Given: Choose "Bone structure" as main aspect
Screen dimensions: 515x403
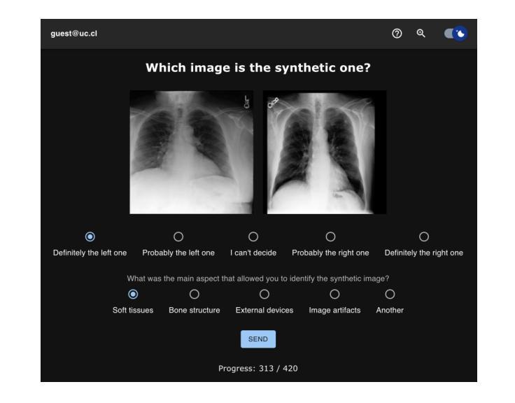Looking at the screenshot, I should [x=195, y=295].
